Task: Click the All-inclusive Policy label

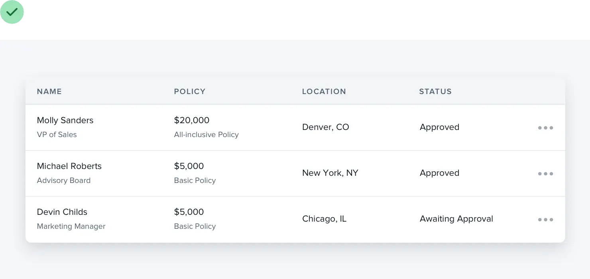Action: [x=206, y=135]
